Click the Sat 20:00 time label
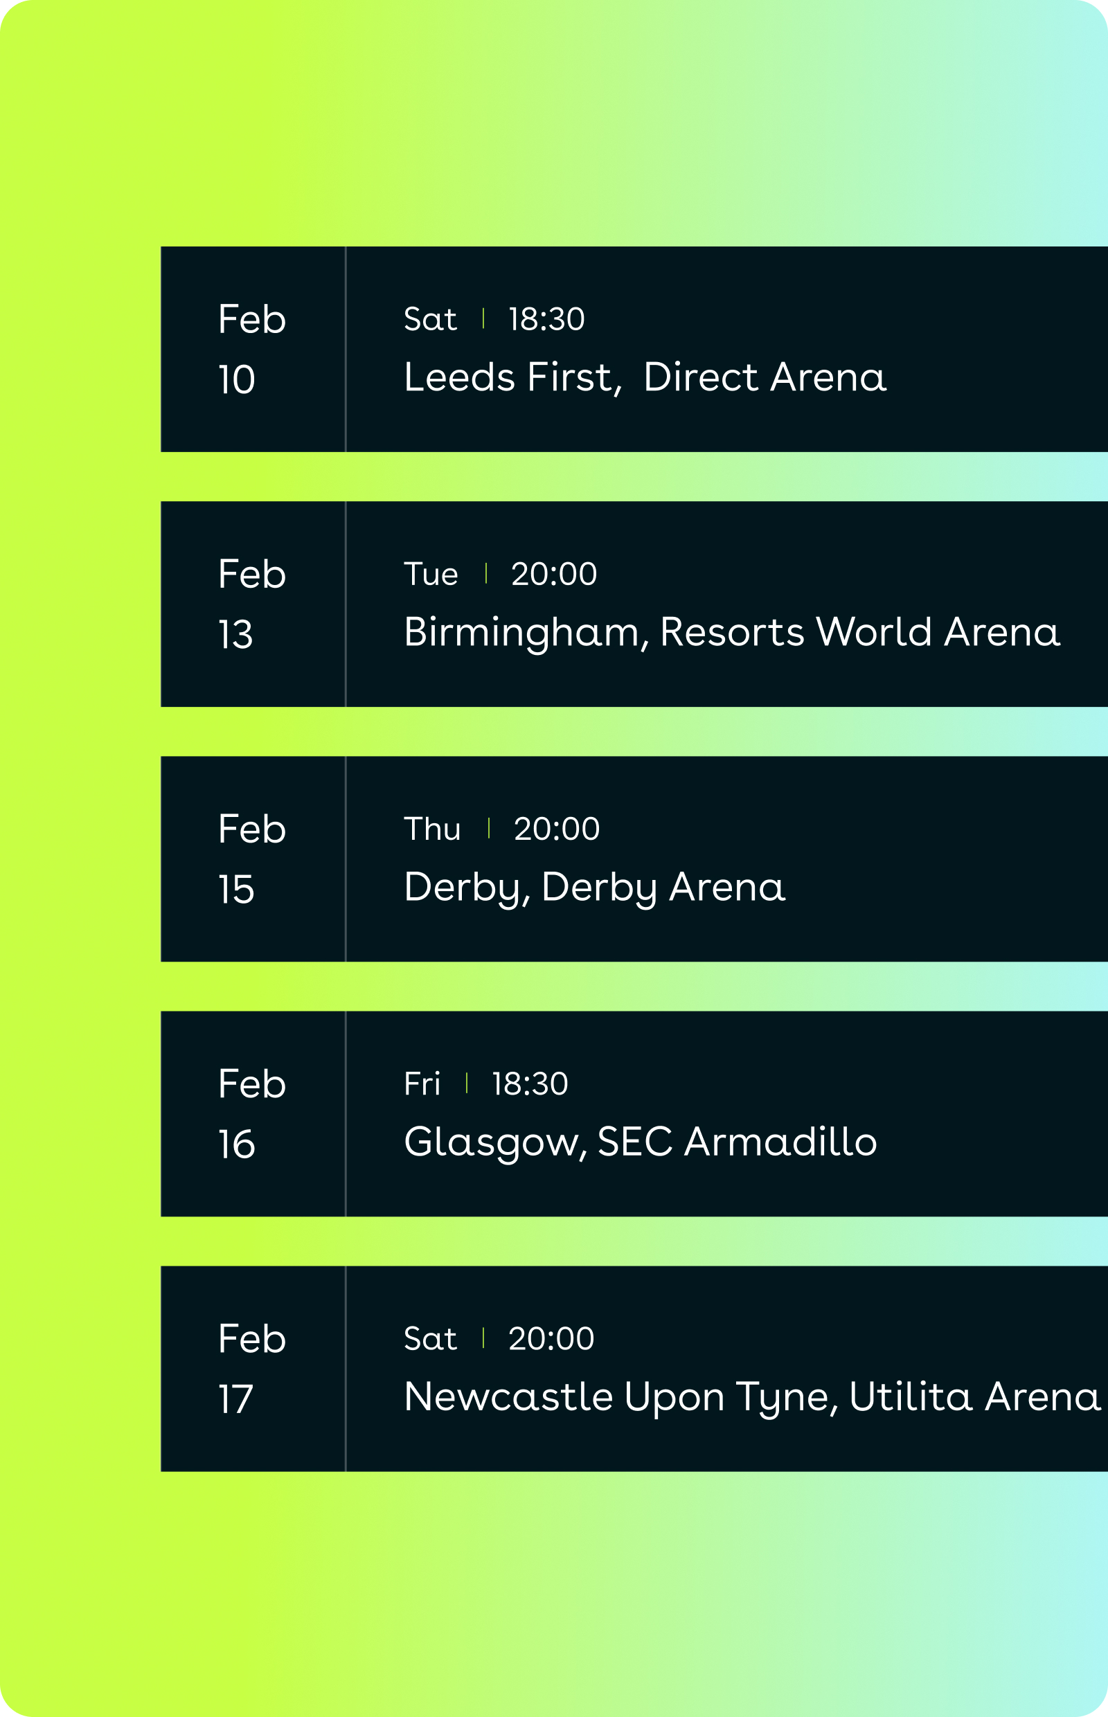Viewport: 1108px width, 1717px height. 499,1338
